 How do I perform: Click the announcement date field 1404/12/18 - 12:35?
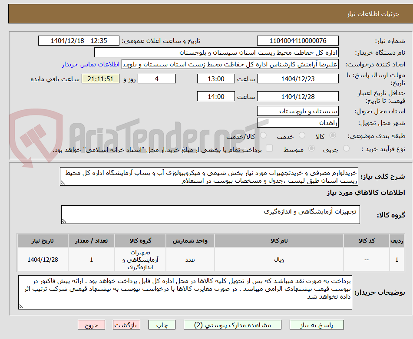click(x=79, y=41)
